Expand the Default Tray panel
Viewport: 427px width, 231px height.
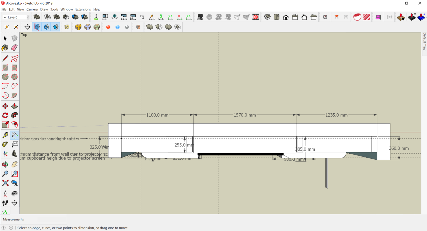[x=424, y=42]
